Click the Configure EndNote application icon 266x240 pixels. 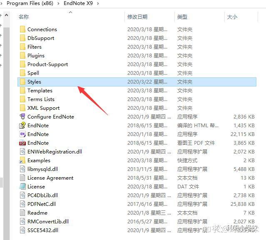[x=22, y=116]
